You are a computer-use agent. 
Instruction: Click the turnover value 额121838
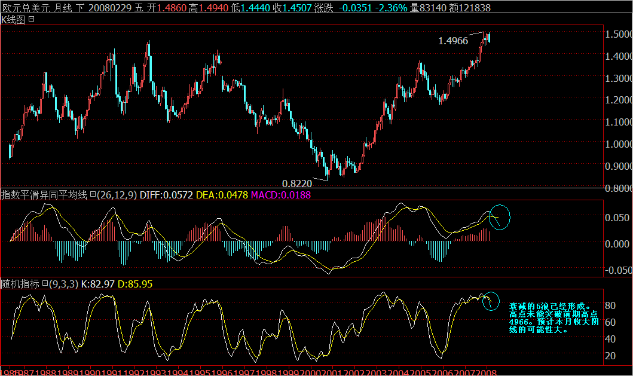click(469, 8)
